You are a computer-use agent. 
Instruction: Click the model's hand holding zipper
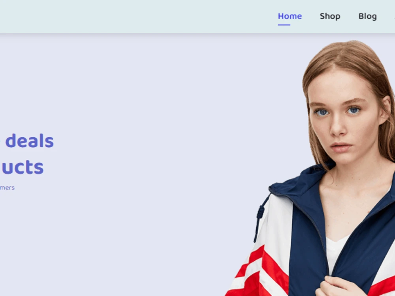(x=338, y=287)
